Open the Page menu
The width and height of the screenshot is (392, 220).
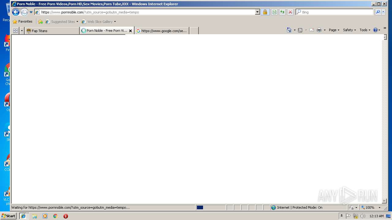[x=334, y=30]
